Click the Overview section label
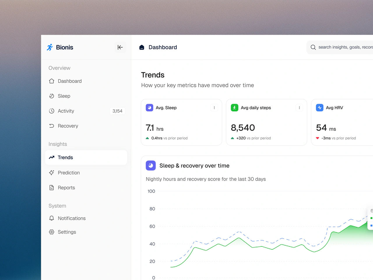This screenshot has width=373, height=280. click(x=59, y=68)
